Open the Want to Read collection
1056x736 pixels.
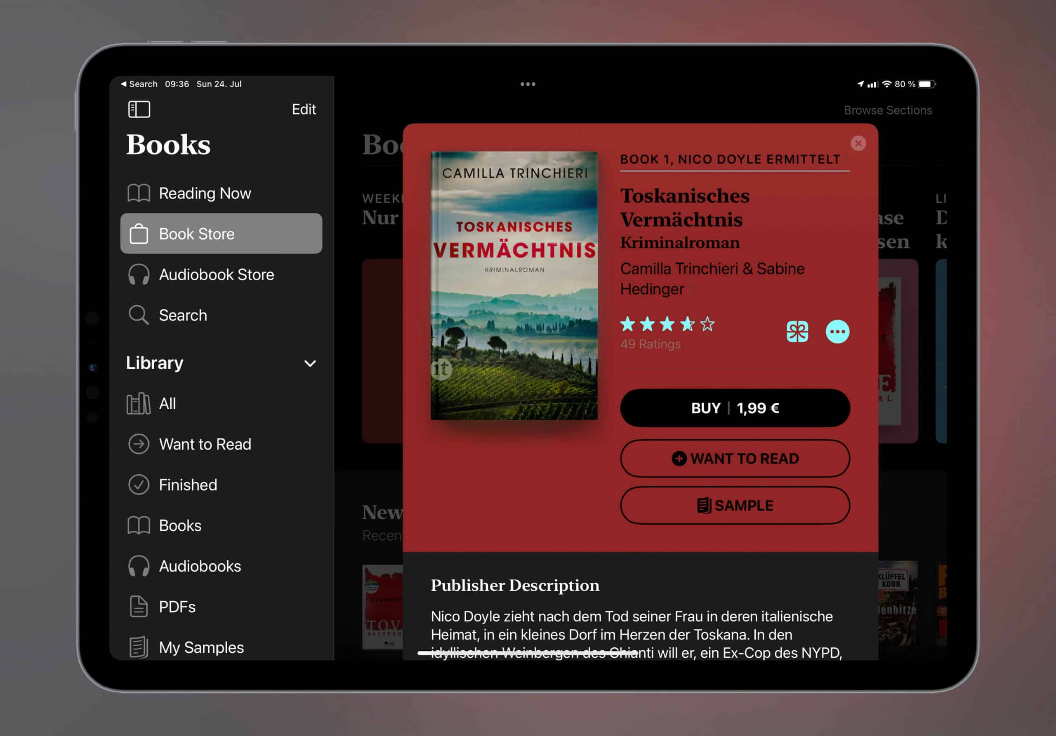tap(221, 444)
